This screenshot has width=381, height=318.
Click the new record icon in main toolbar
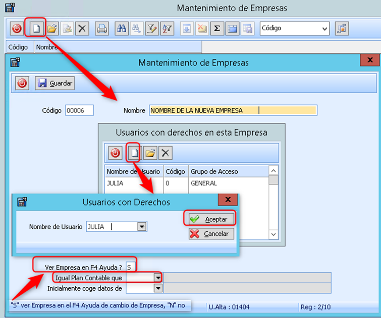36,29
